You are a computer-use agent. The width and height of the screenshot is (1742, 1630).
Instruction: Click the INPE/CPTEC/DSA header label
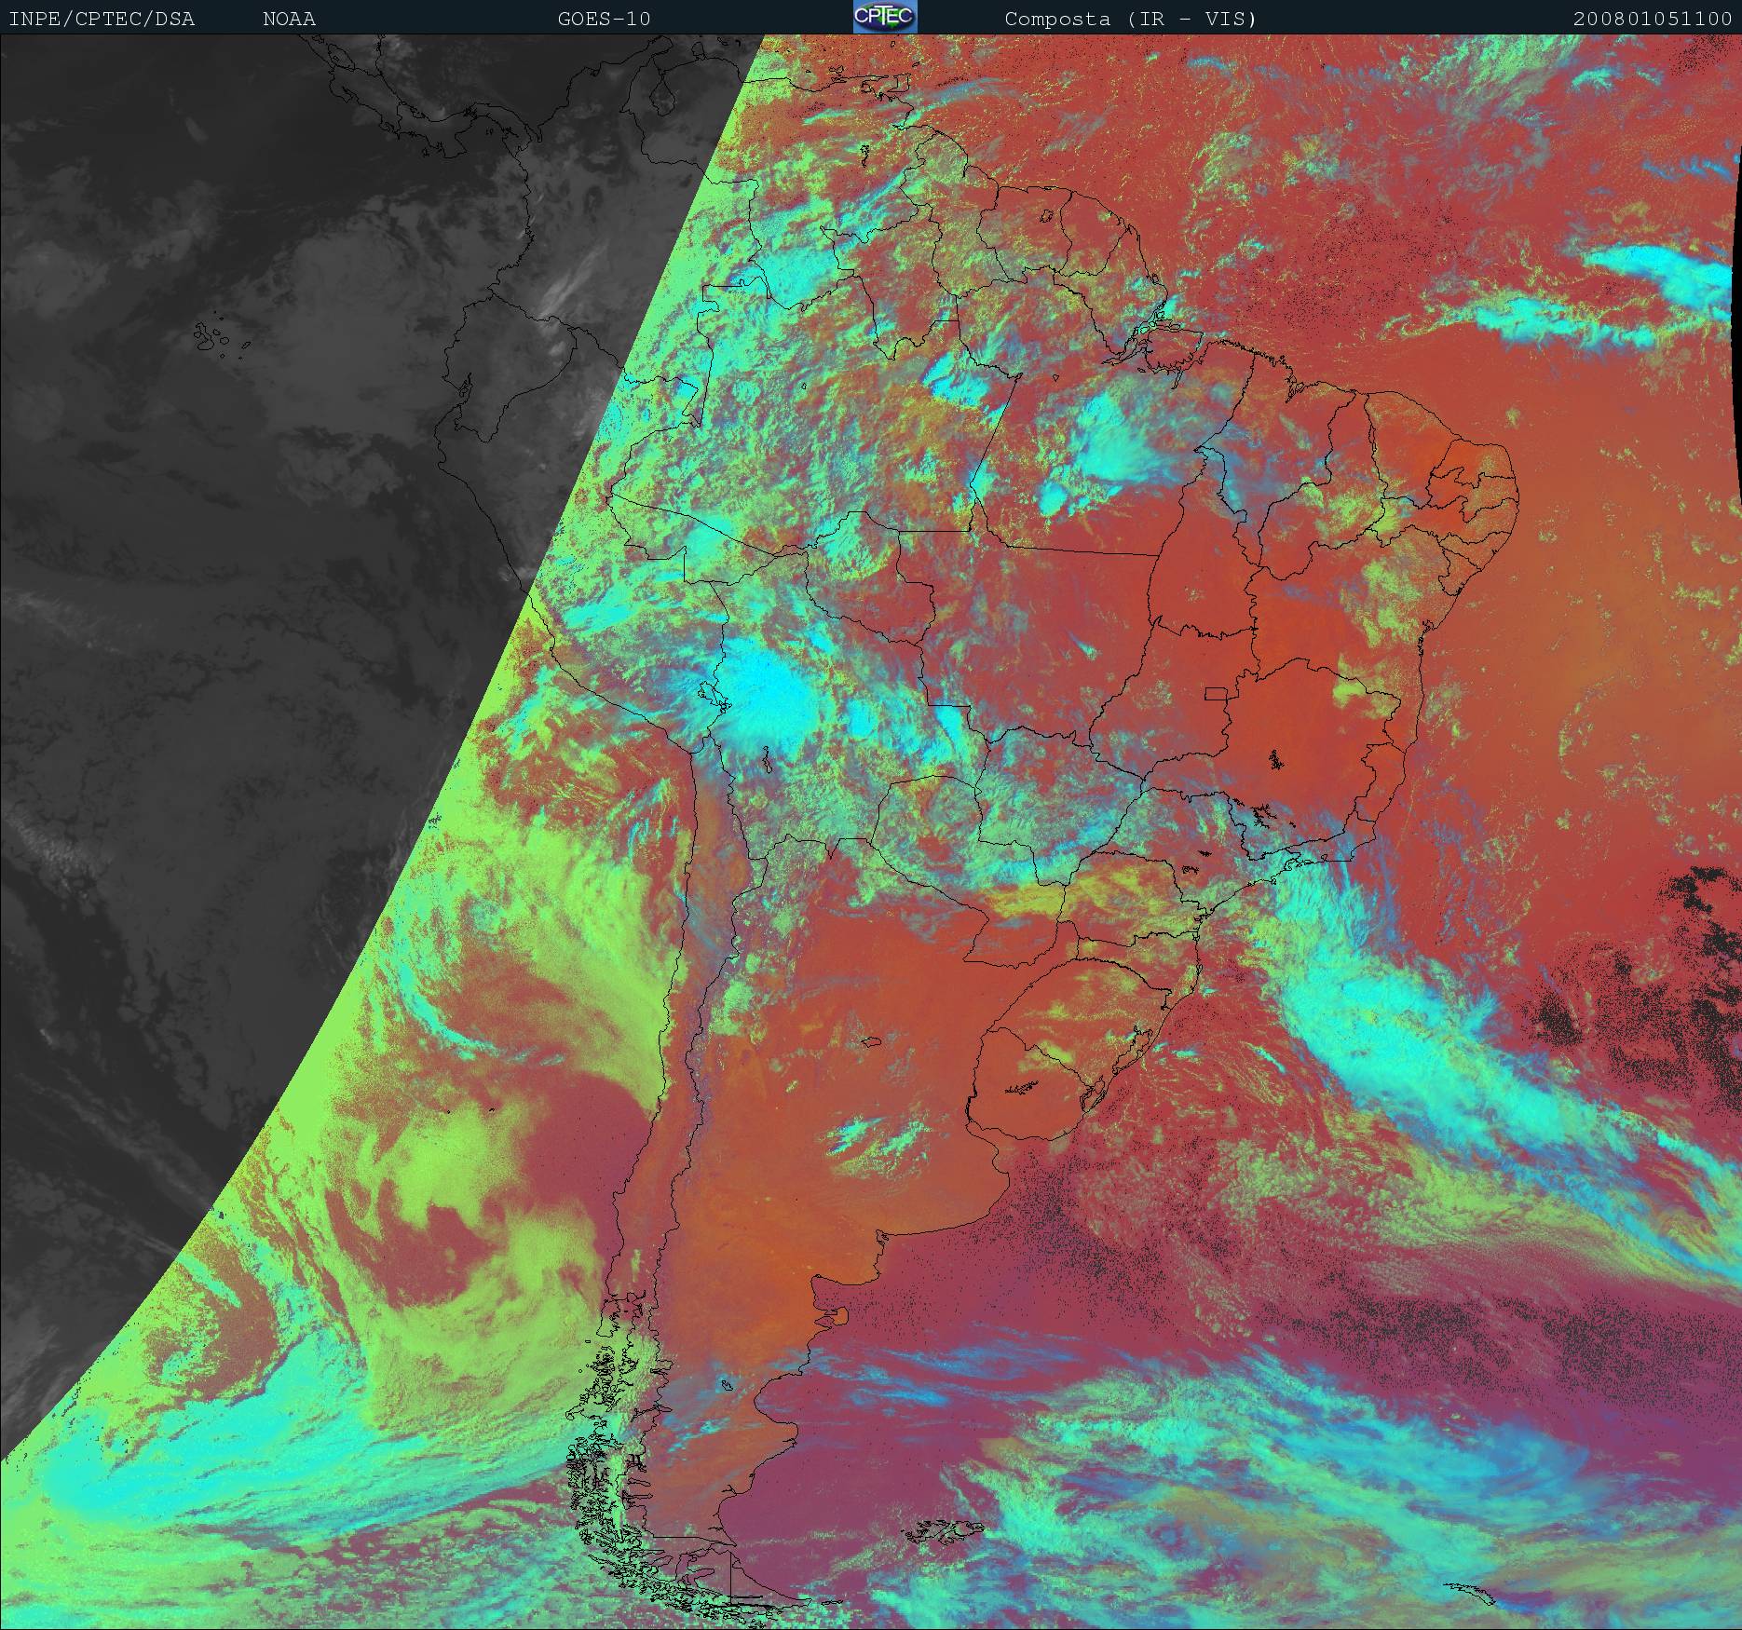point(102,19)
